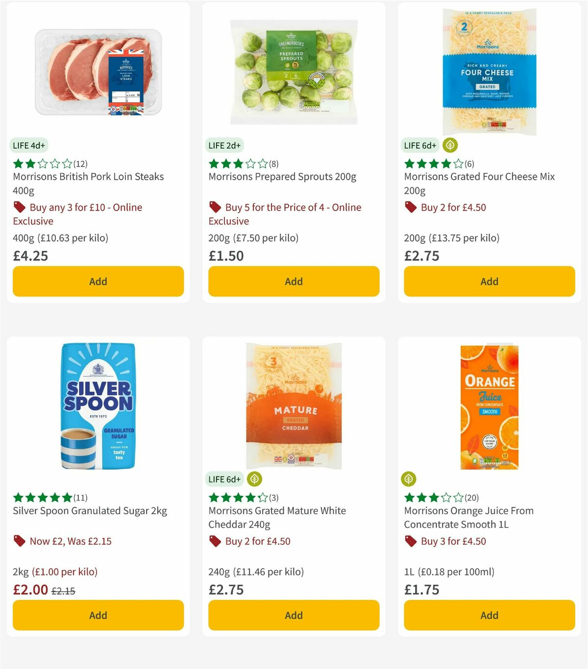
Task: Add Silver Spoon Granulated Sugar to basket
Action: [98, 615]
